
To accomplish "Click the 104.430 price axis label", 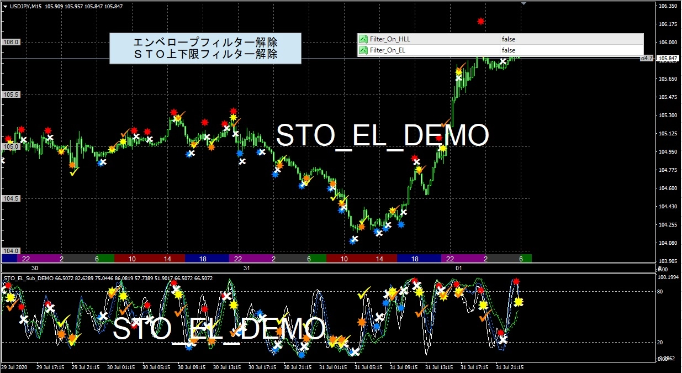I will coord(668,207).
